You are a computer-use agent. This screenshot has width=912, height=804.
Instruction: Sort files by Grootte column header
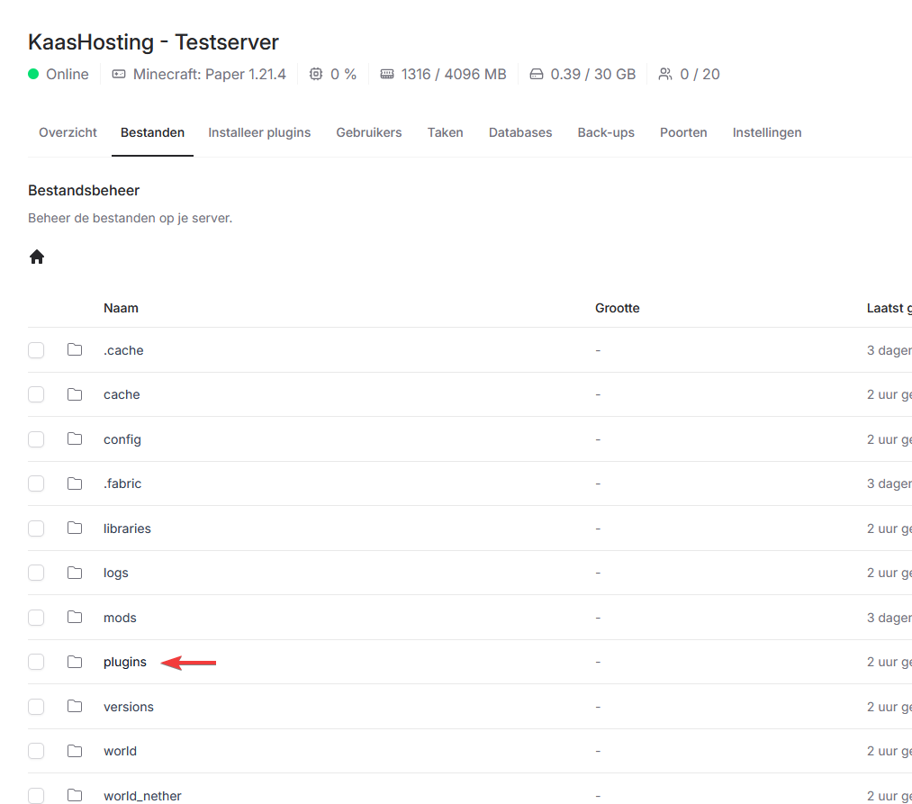coord(618,308)
